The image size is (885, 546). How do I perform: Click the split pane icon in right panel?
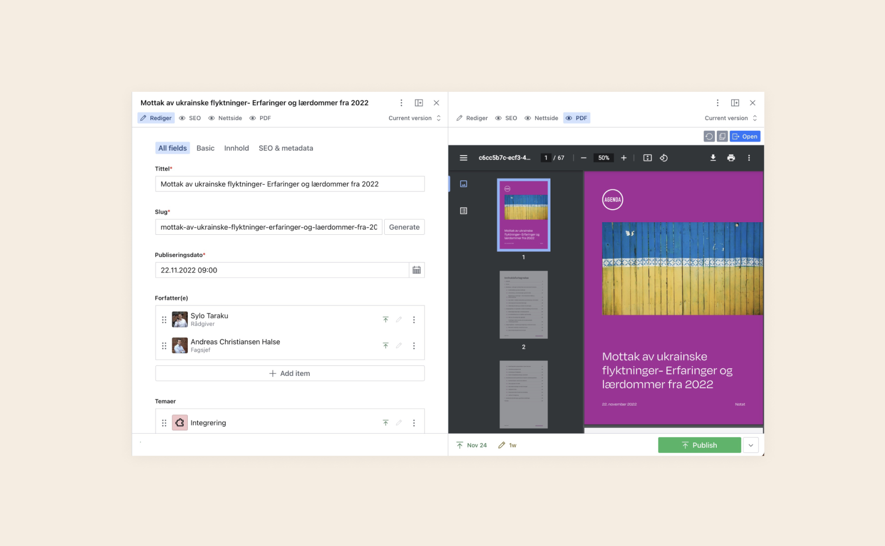pyautogui.click(x=735, y=103)
